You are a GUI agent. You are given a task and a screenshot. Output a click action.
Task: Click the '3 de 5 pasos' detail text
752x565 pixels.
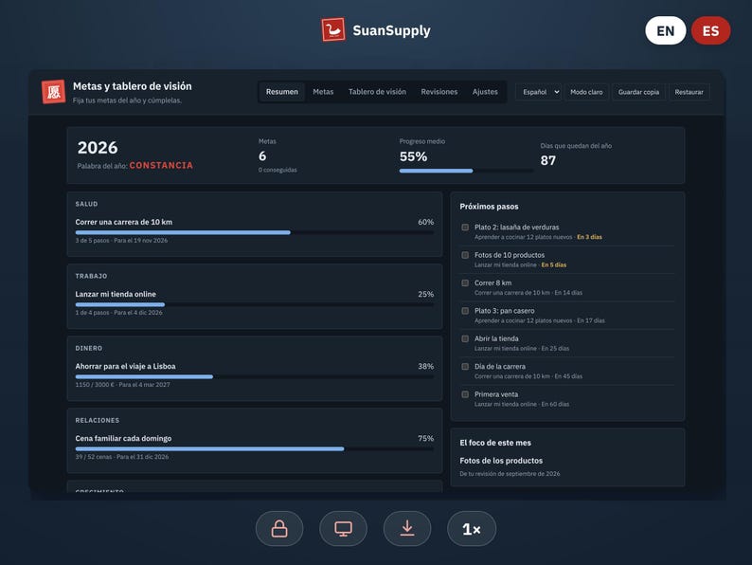pyautogui.click(x=92, y=241)
